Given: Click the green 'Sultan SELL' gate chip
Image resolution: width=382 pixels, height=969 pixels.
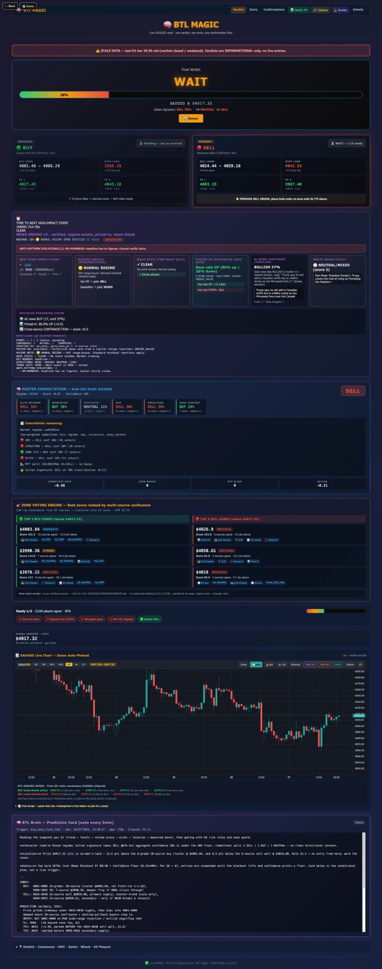Looking at the screenshot, I should click(x=150, y=619).
